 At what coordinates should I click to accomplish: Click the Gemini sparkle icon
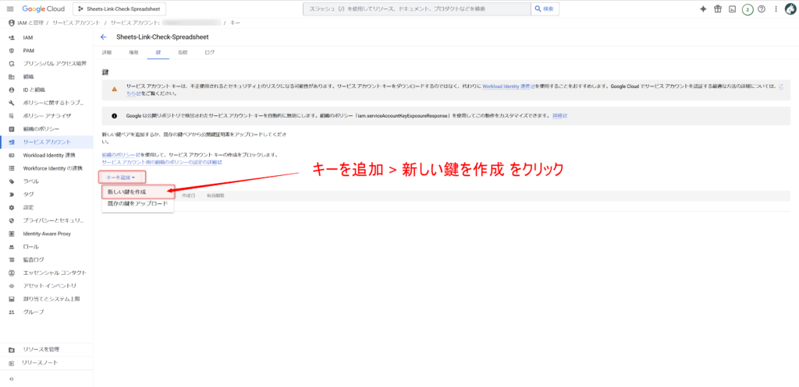pos(703,9)
